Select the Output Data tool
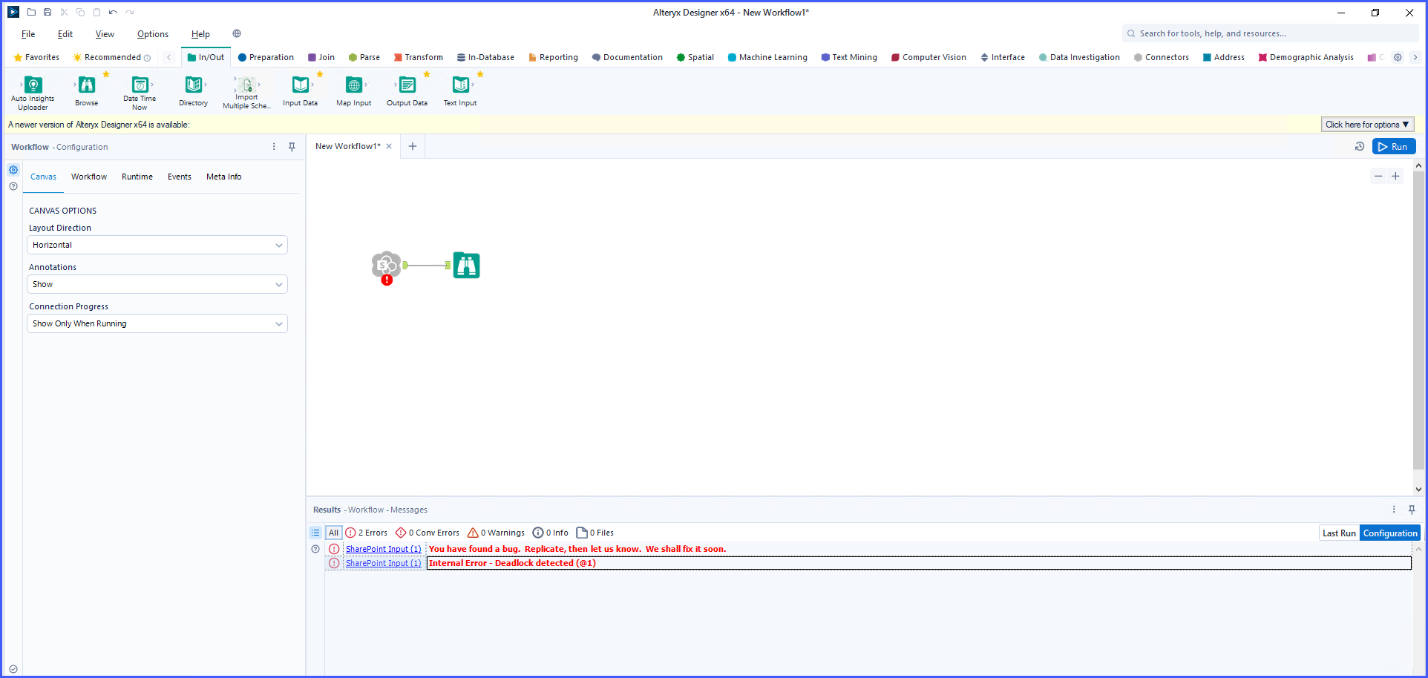The width and height of the screenshot is (1428, 678). pos(407,92)
